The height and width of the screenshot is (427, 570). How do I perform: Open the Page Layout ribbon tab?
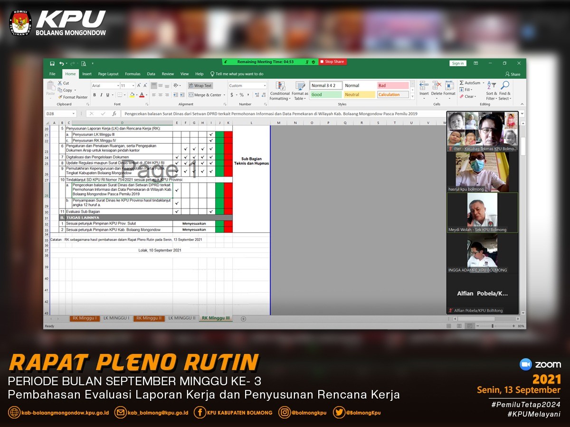[x=108, y=74]
